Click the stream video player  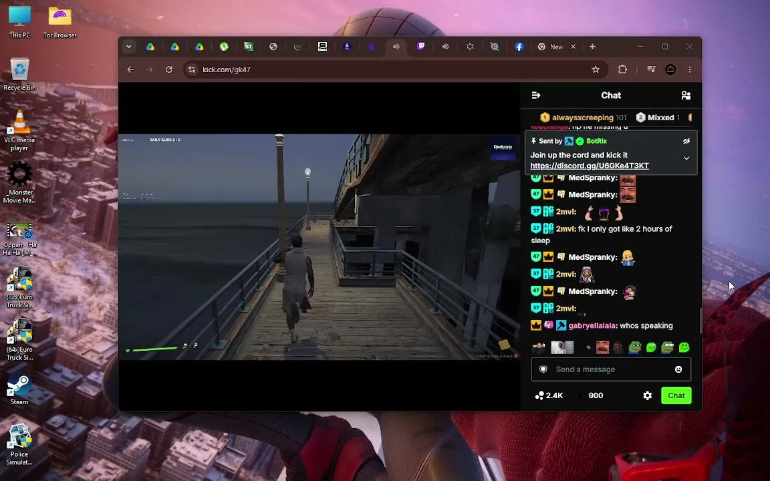(x=319, y=247)
